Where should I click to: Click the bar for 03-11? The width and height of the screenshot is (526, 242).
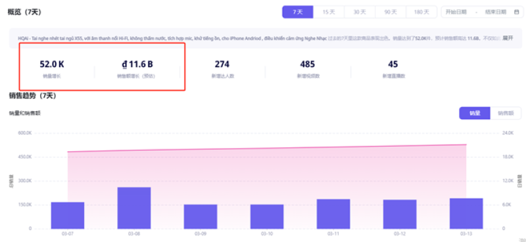click(333, 214)
